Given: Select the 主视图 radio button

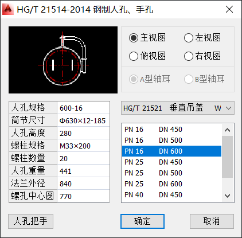Looking at the screenshot, I should click(147, 38).
